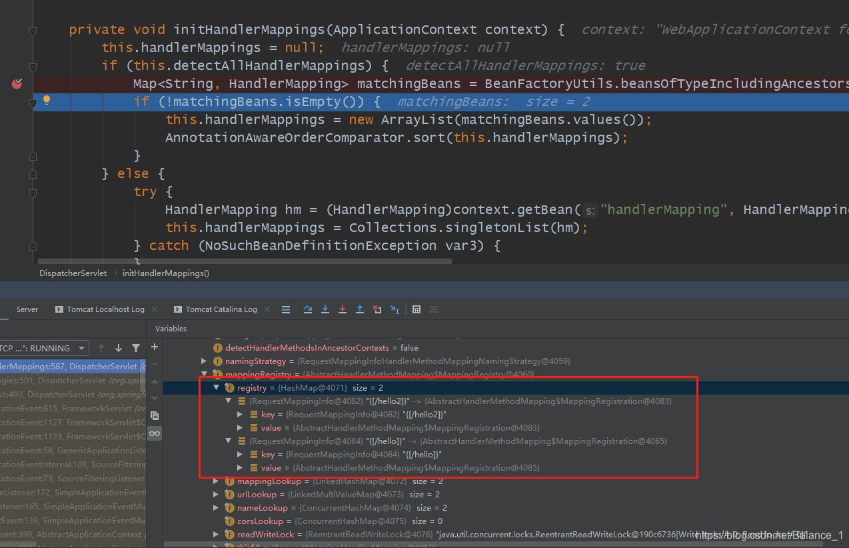
Task: Expand the nameLookup variable
Action: tap(216, 508)
